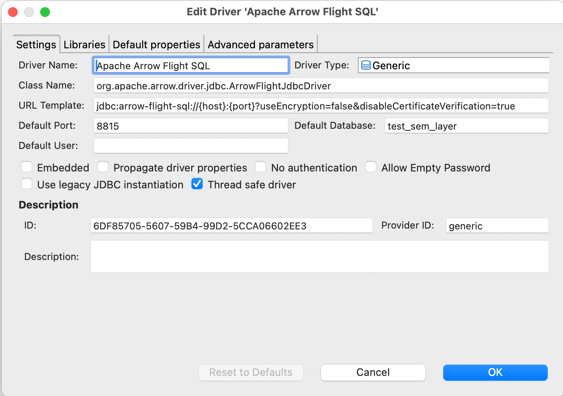Open the Driver Type combo box
This screenshot has width=563, height=396.
pos(454,65)
